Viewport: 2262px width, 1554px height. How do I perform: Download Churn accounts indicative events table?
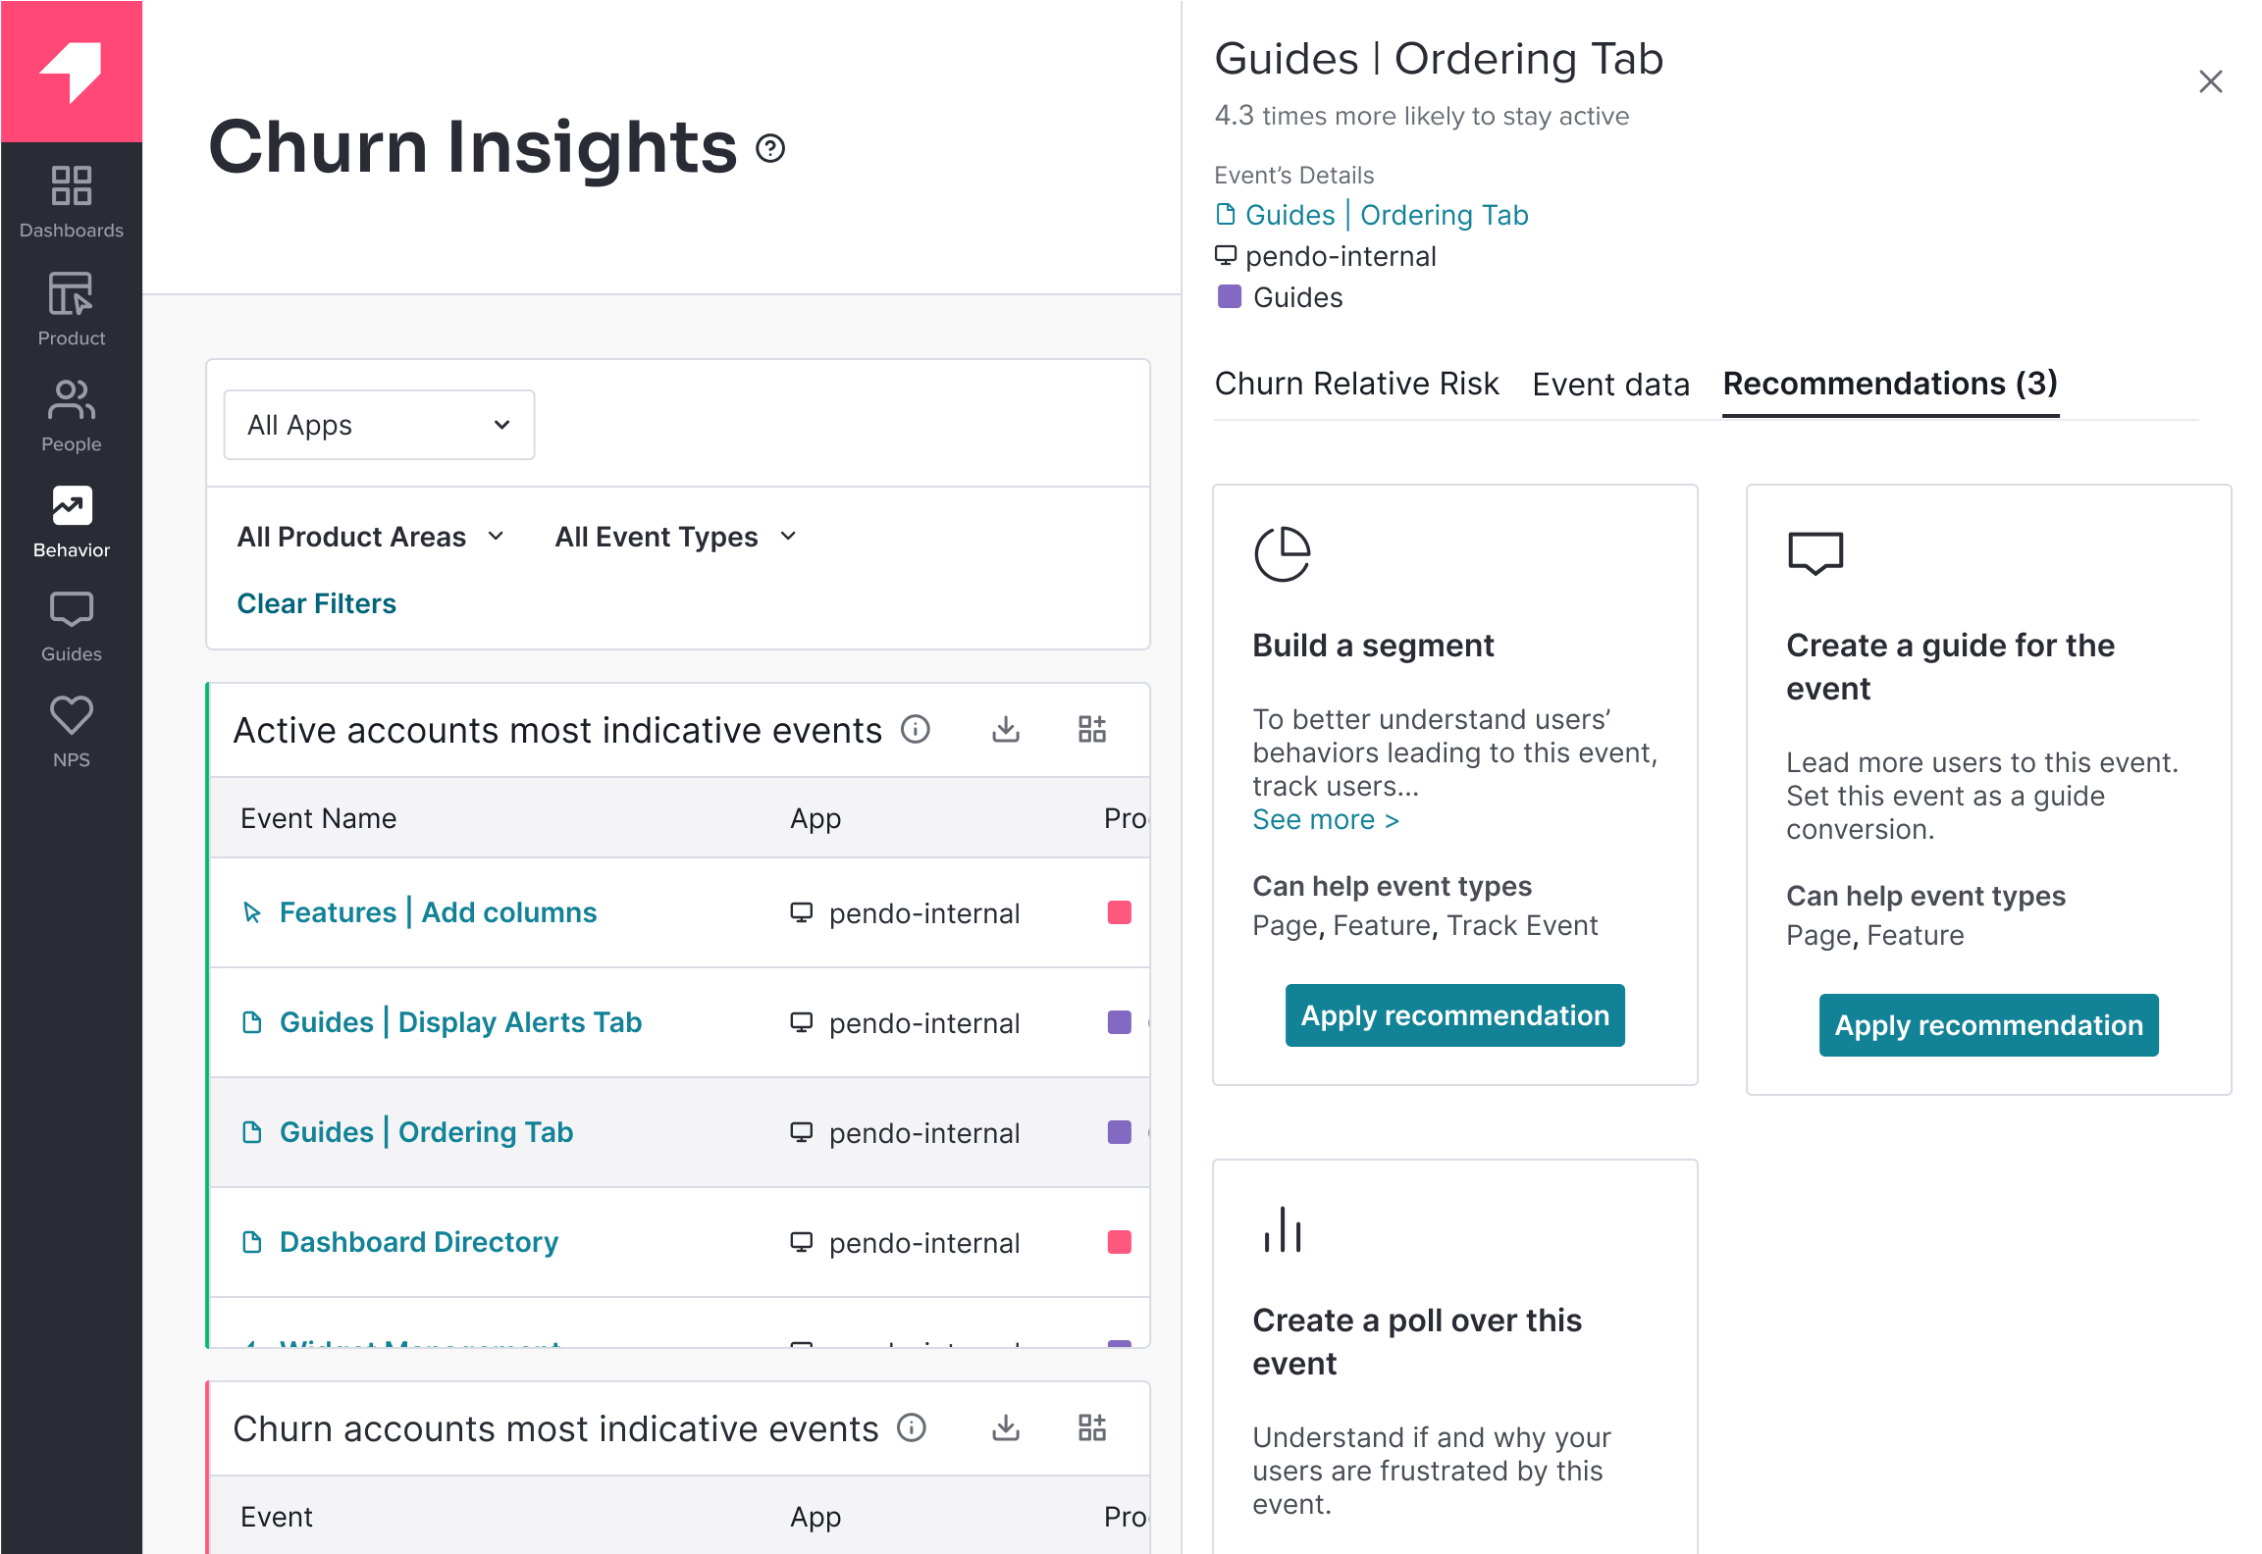[1006, 1427]
